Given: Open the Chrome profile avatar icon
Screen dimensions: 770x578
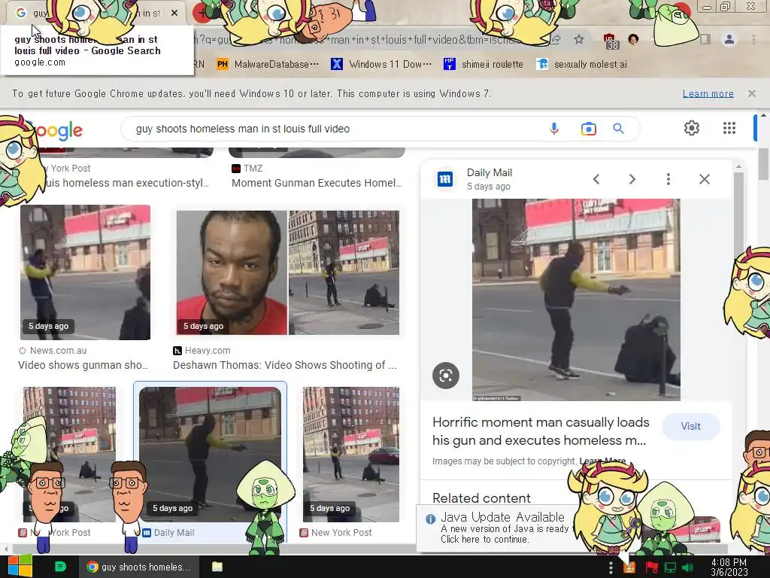Looking at the screenshot, I should 729,39.
